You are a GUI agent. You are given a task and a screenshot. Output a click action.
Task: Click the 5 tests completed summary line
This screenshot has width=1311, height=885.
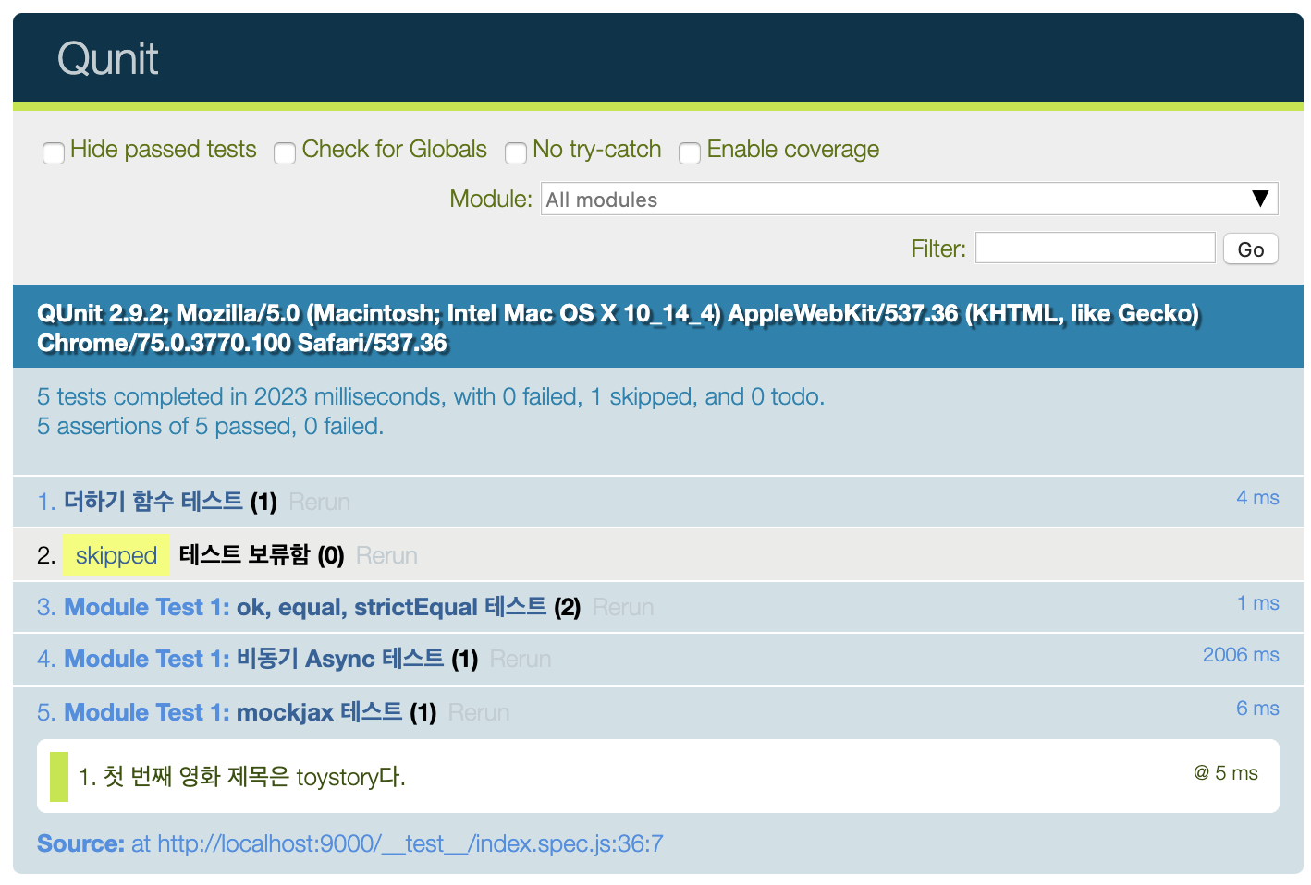point(431,396)
